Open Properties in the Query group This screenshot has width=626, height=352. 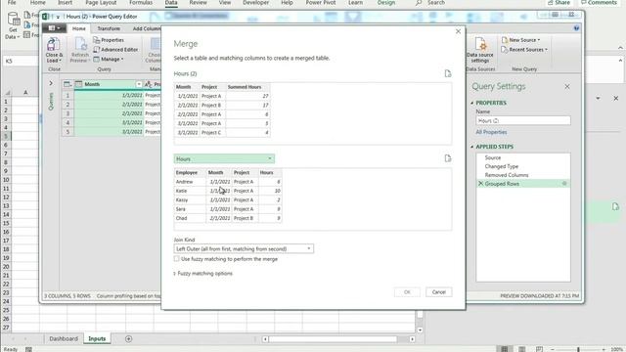coord(109,40)
